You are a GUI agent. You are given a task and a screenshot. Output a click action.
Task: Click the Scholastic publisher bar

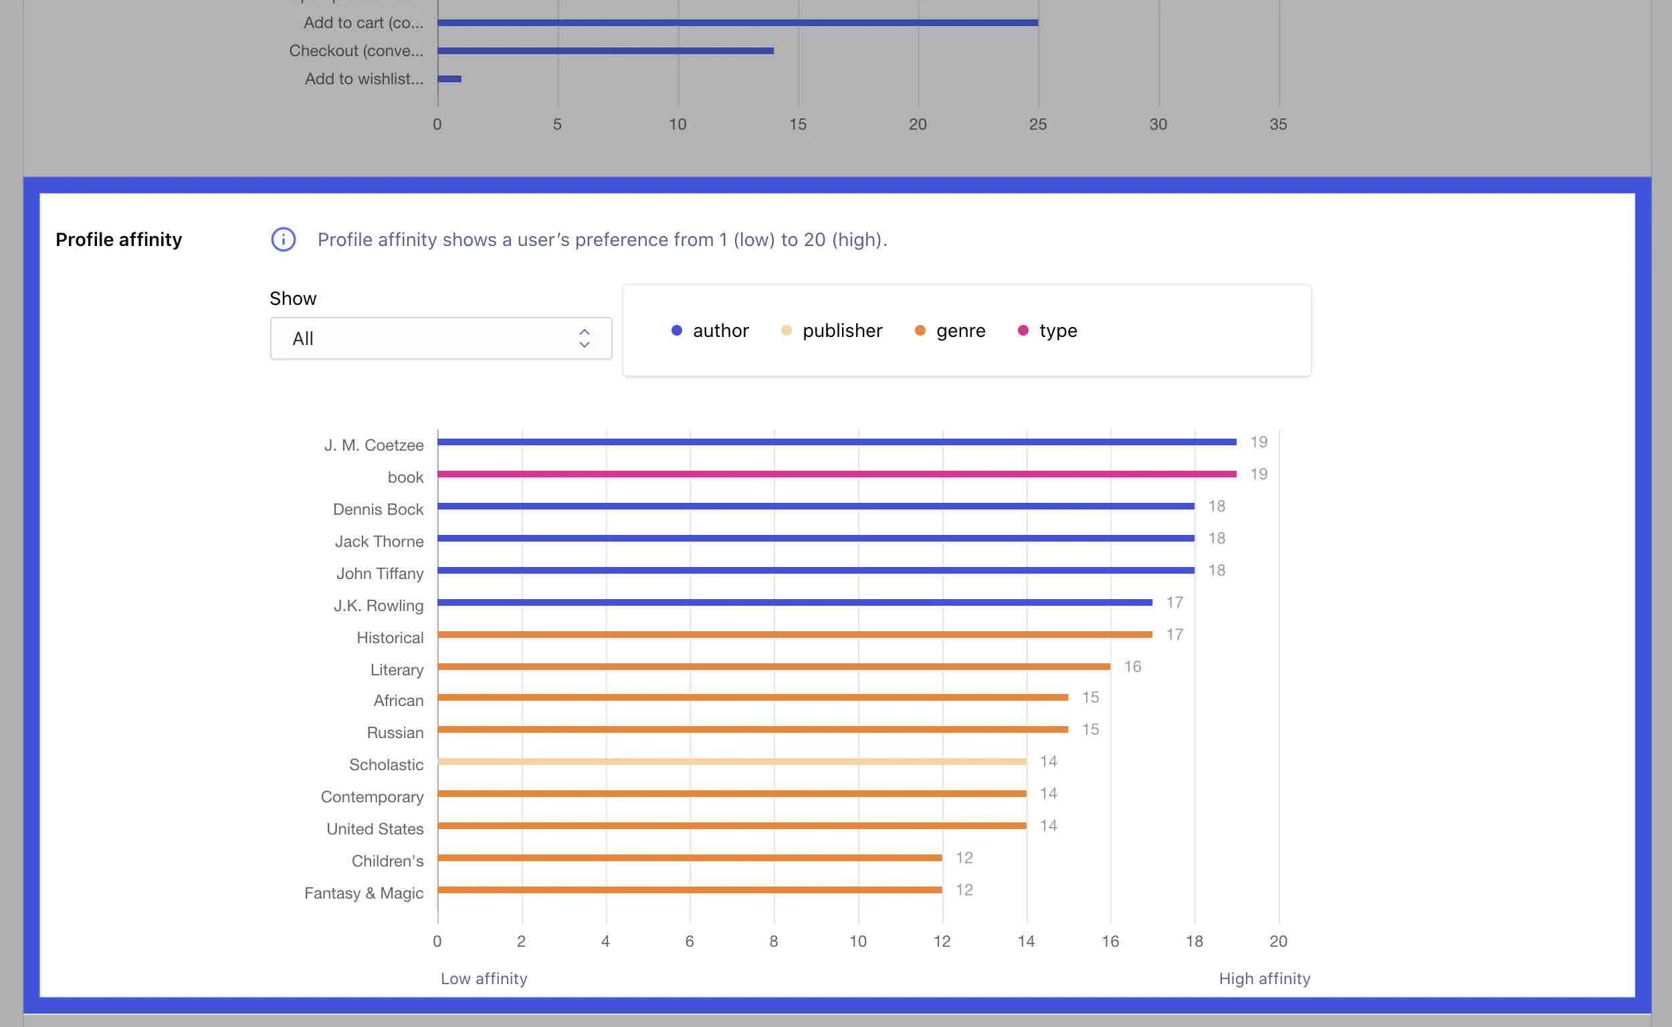coord(734,764)
